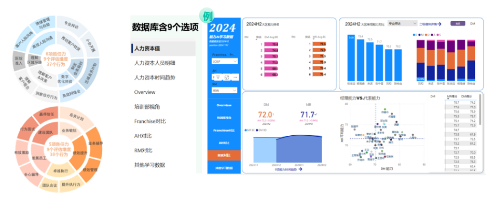The image size is (495, 199).
Task: Open the RM dropdown showing 所有
Action: (225, 91)
